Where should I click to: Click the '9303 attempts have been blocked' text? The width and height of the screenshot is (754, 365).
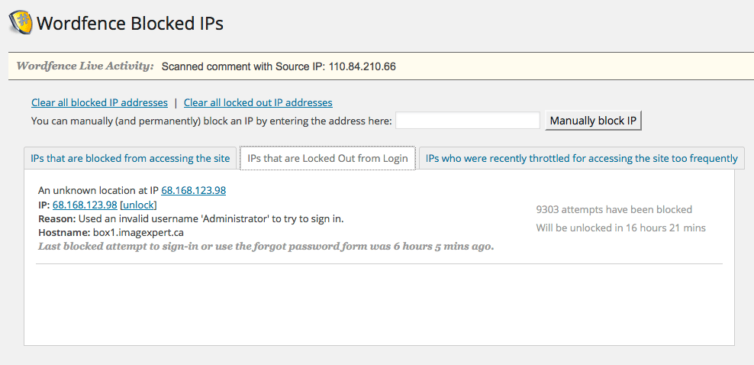[614, 209]
